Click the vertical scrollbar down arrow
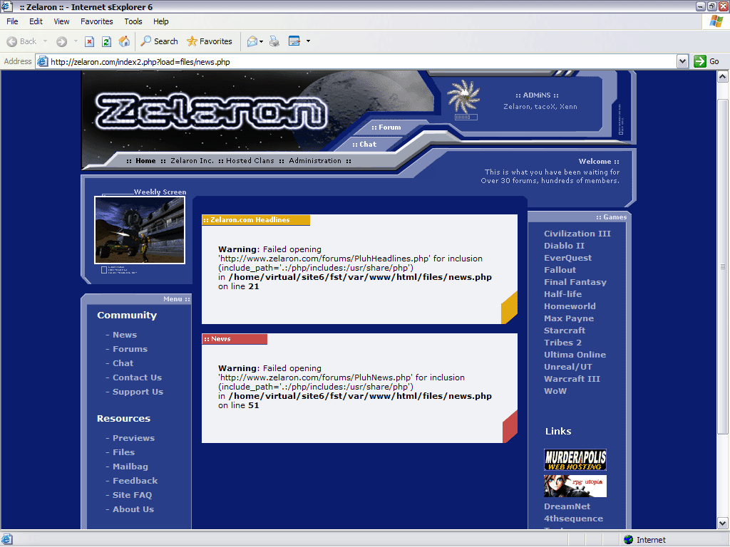This screenshot has width=730, height=547. 723,523
